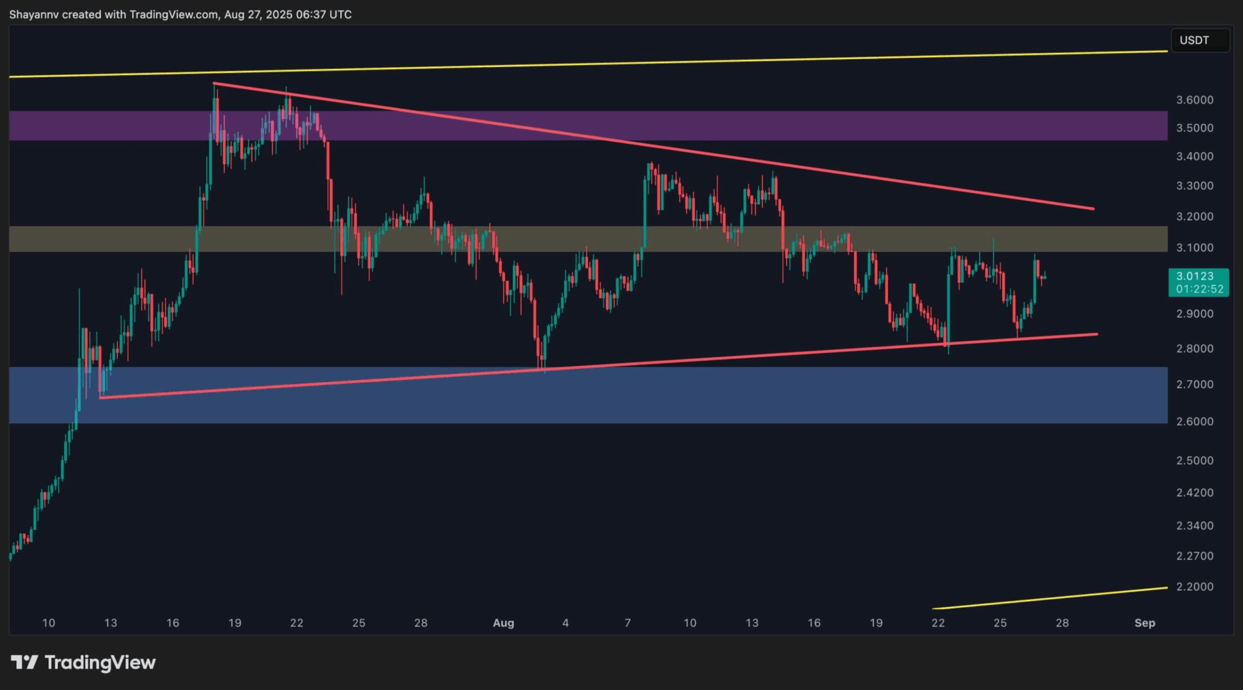This screenshot has width=1243, height=690.
Task: Select the lower yellow channel line
Action: pyautogui.click(x=1050, y=598)
